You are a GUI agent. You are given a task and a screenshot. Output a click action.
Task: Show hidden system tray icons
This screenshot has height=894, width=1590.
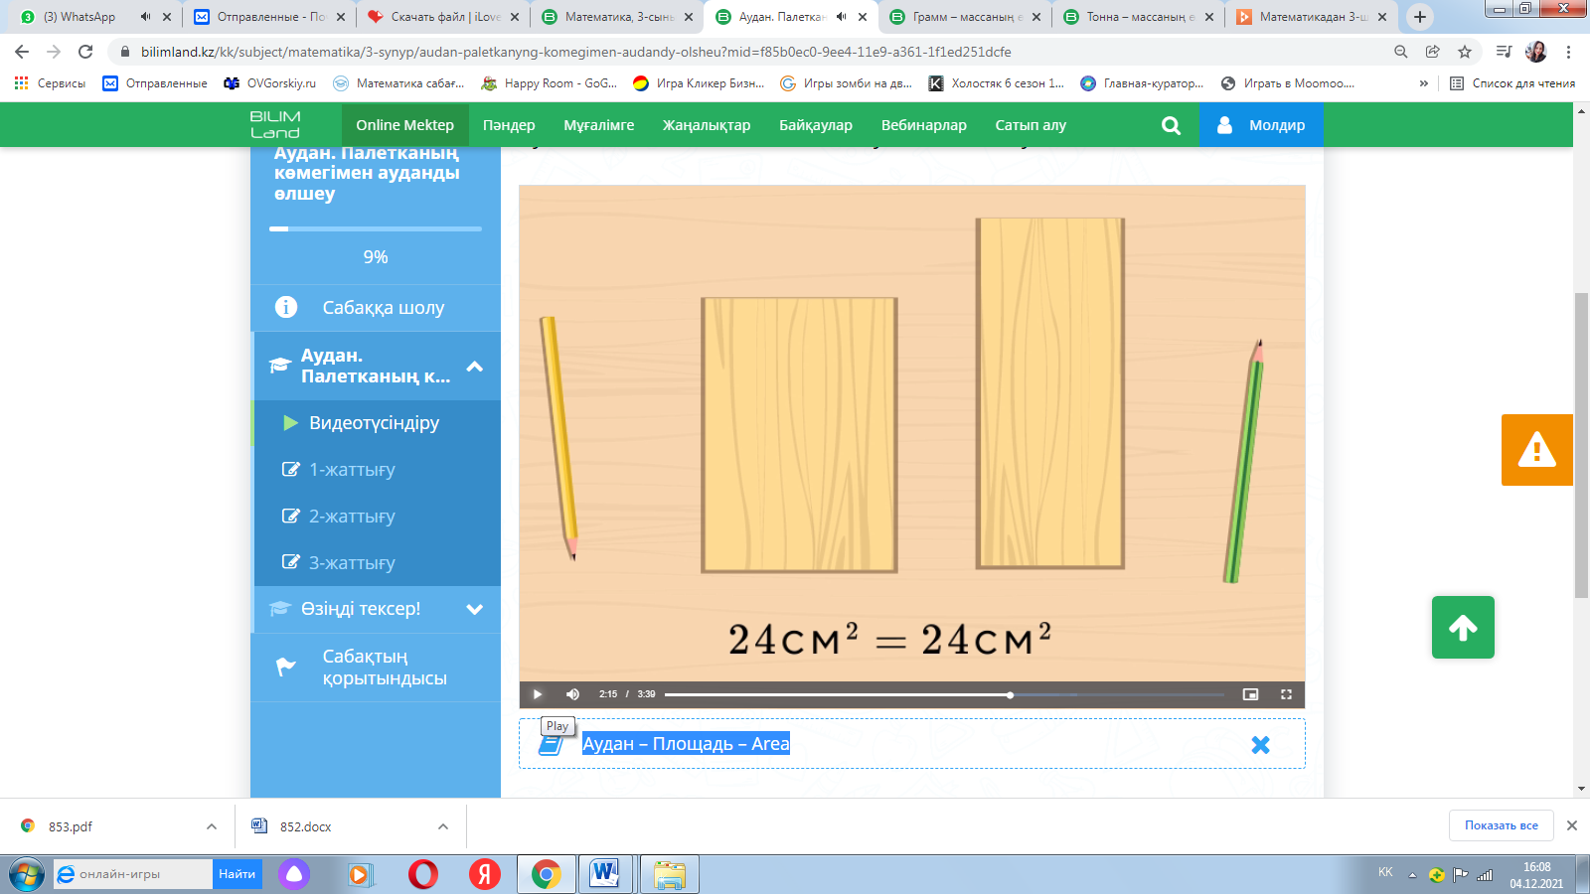click(1412, 875)
